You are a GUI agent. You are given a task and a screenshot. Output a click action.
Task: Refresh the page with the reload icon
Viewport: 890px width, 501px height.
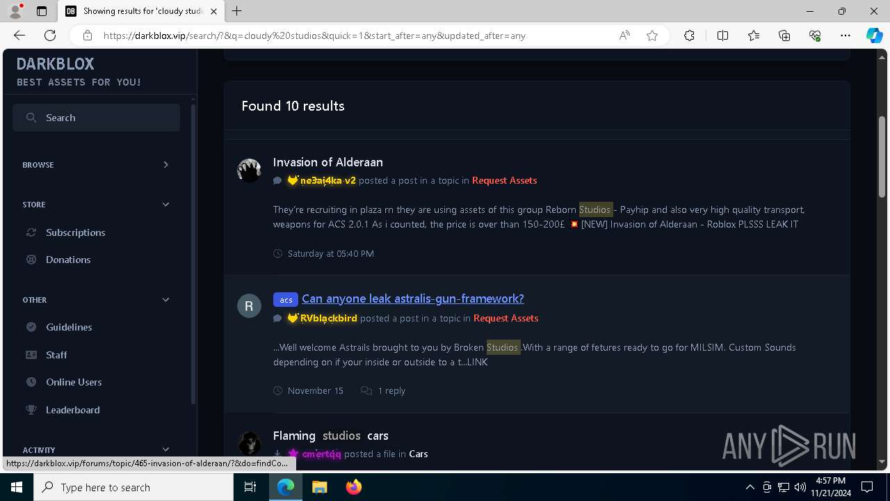click(x=50, y=35)
